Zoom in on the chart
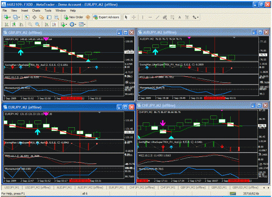Image resolution: width=272 pixels, height=197 pixels. pyautogui.click(x=30, y=24)
